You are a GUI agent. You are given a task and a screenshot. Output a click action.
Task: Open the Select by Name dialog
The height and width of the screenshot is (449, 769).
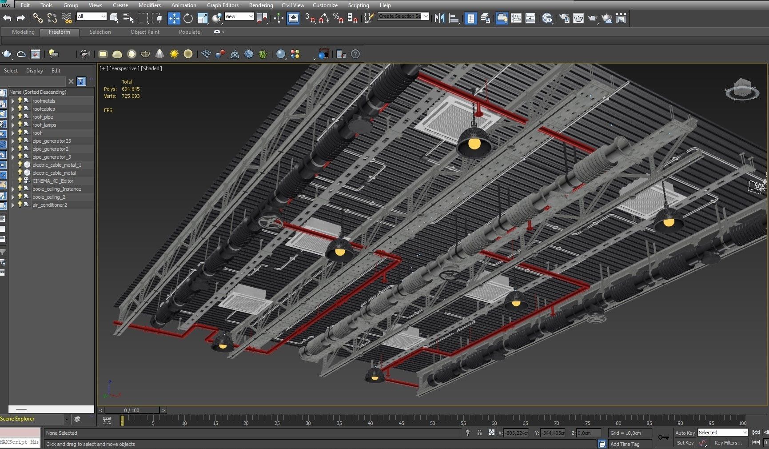128,18
